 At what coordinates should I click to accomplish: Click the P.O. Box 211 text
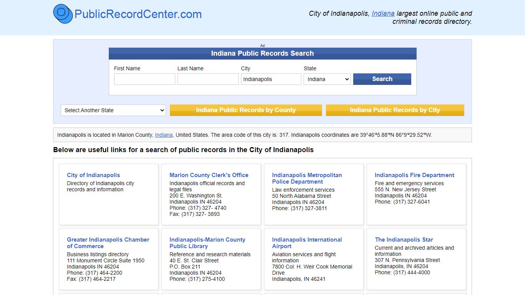(x=185, y=267)
